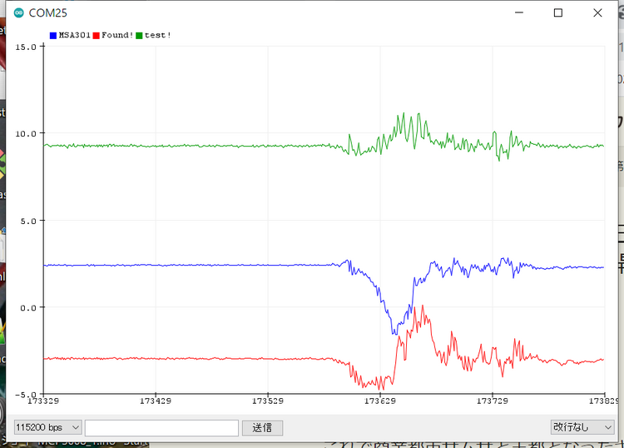Focus the serial message input field
The height and width of the screenshot is (448, 624).
click(x=161, y=427)
